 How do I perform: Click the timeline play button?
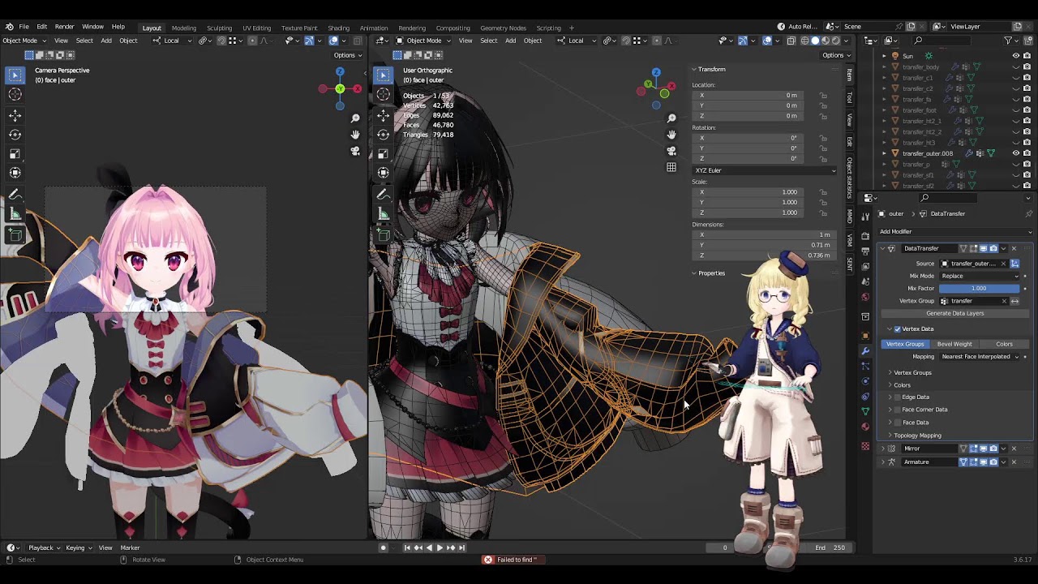(x=440, y=547)
